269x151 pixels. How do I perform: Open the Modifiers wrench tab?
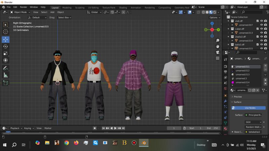225,101
